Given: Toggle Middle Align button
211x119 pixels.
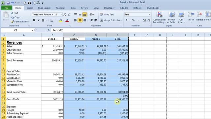Looking at the screenshot, I should 80,14.
